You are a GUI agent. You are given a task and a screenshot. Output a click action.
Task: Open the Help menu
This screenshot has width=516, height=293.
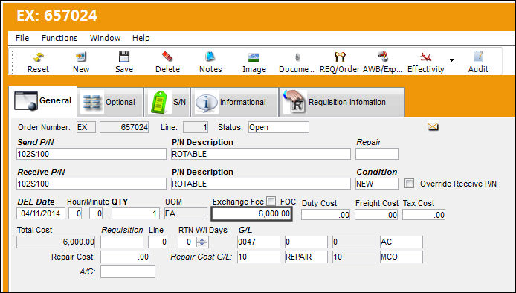coord(141,38)
